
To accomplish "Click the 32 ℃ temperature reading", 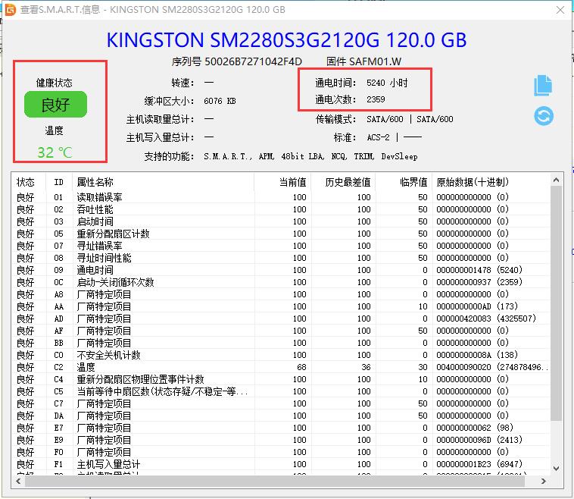I will (x=55, y=152).
